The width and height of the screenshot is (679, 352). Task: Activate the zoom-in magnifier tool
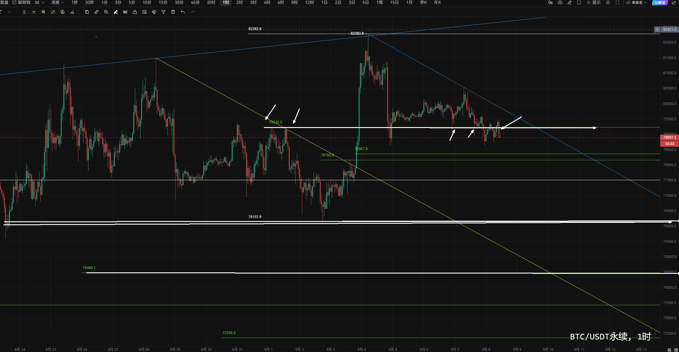106,12
